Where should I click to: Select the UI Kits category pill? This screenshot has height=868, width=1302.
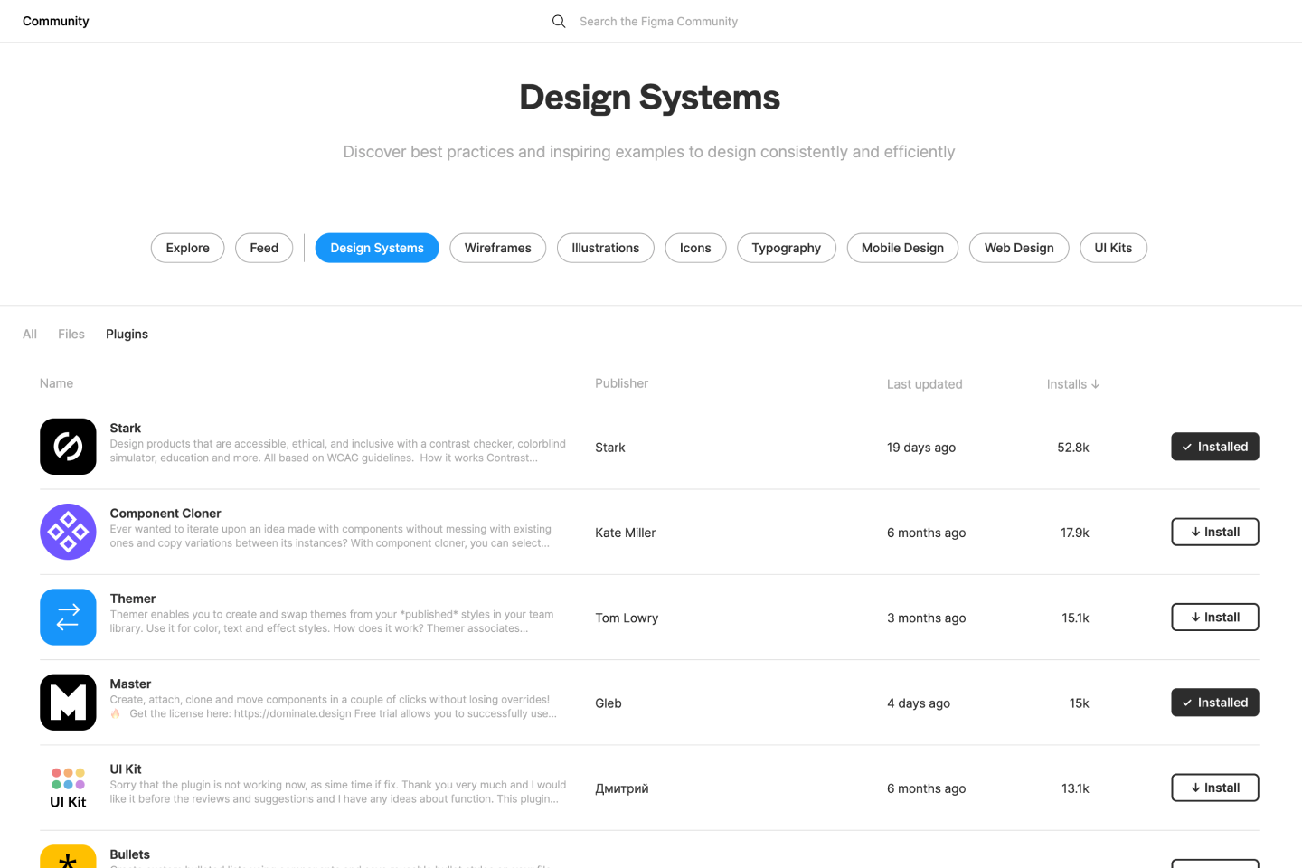[x=1113, y=248]
